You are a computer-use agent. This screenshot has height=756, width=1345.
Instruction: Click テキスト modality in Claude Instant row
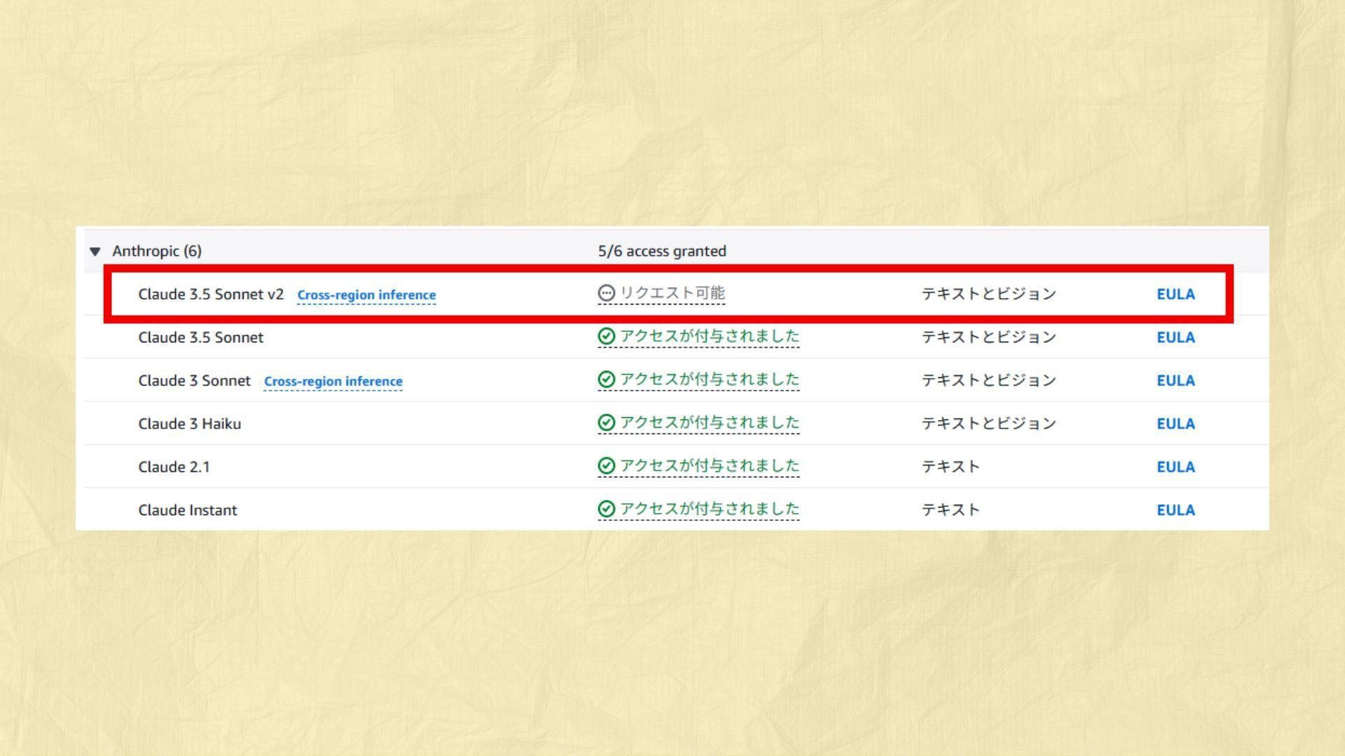coord(951,510)
